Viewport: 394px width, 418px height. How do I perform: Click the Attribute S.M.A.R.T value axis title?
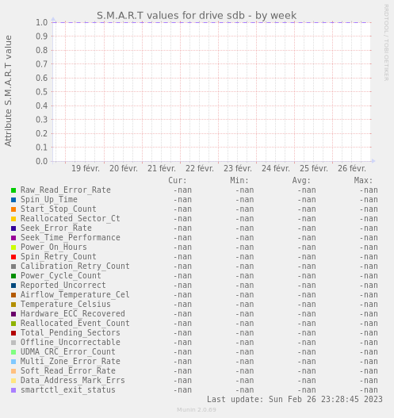[8, 91]
